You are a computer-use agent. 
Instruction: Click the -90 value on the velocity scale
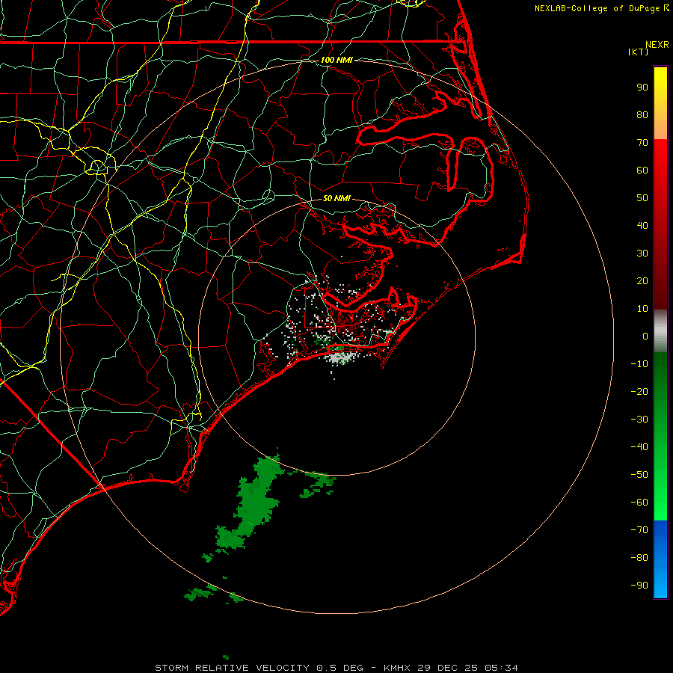(639, 586)
